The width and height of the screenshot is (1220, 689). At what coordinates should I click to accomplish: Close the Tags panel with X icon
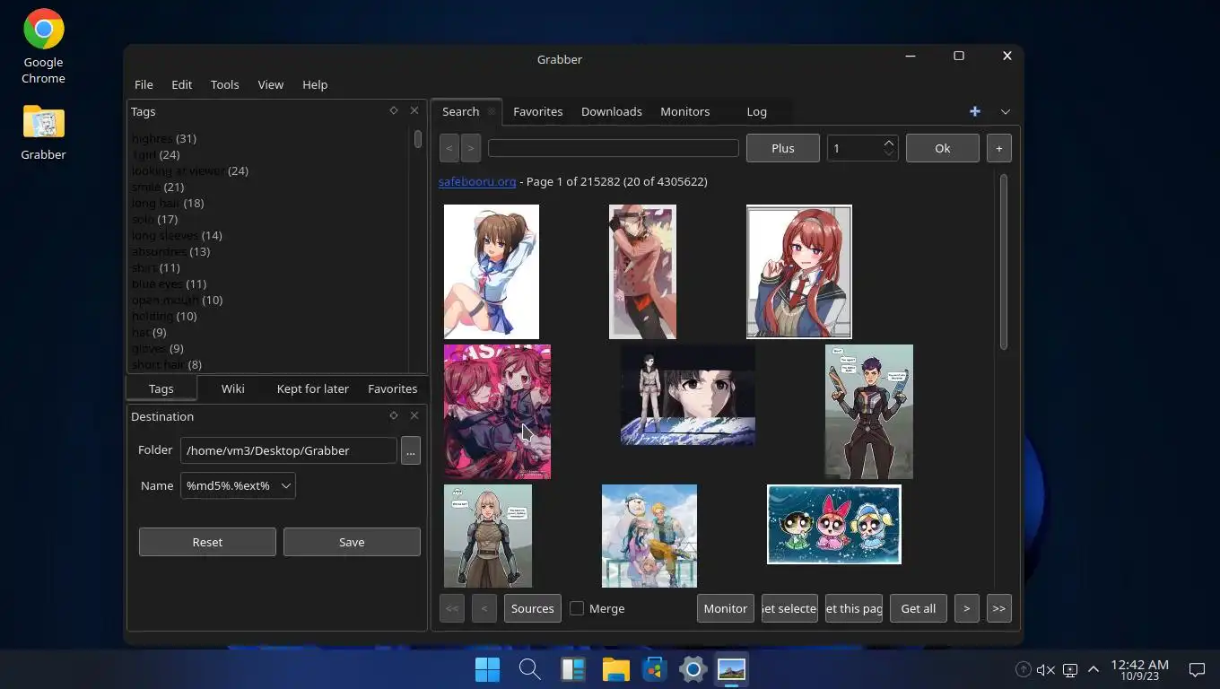click(414, 110)
